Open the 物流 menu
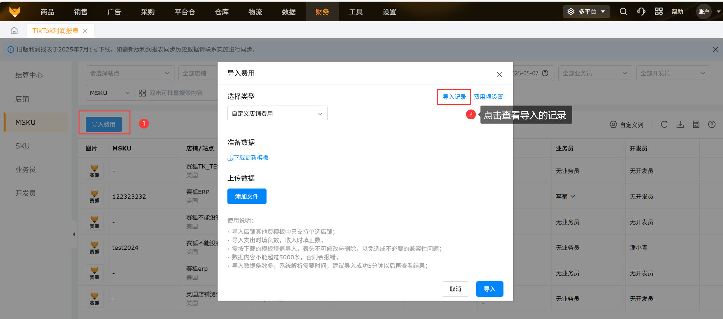This screenshot has height=319, width=723. pyautogui.click(x=255, y=12)
